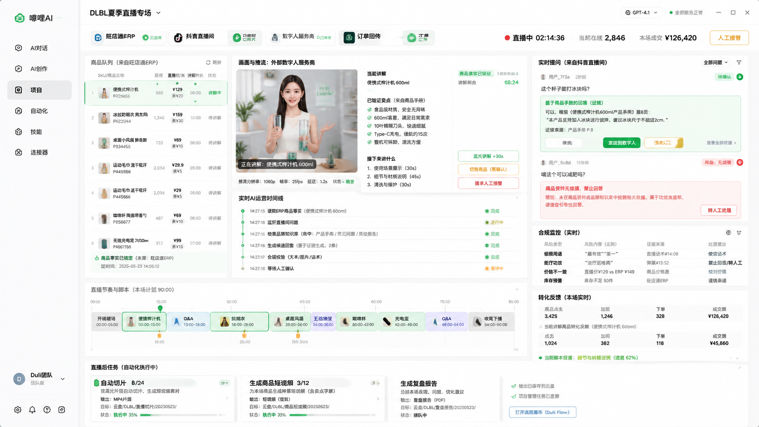Click the 直播后任务 panel collapse chevron

tap(739, 367)
